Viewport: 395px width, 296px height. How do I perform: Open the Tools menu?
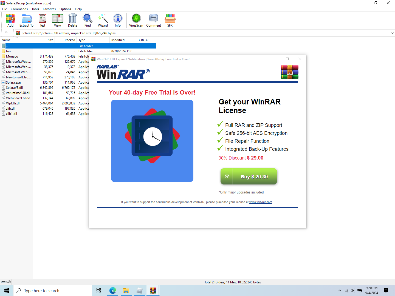[35, 9]
